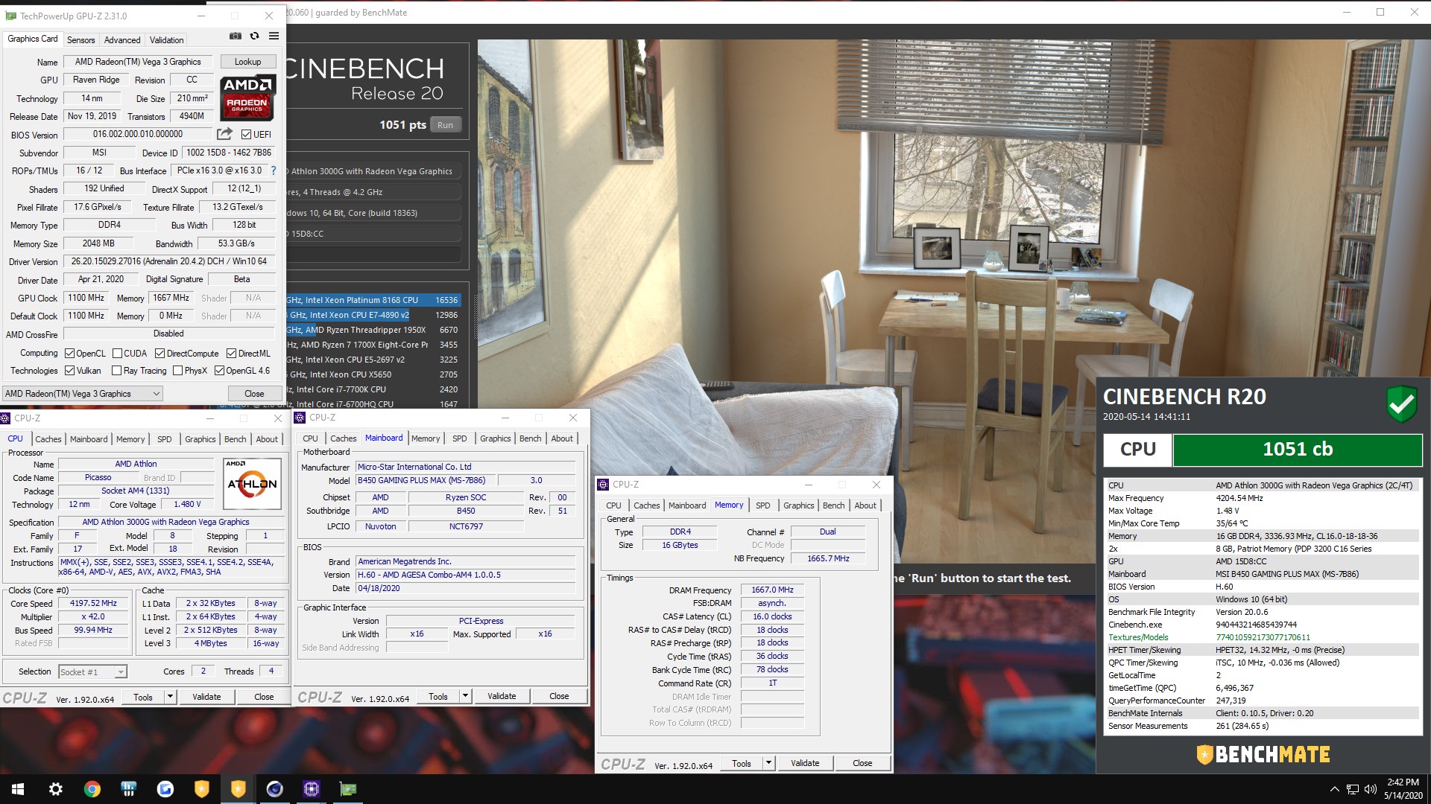The height and width of the screenshot is (804, 1431).
Task: Open the Socket #1 selection dropdown
Action: (92, 672)
